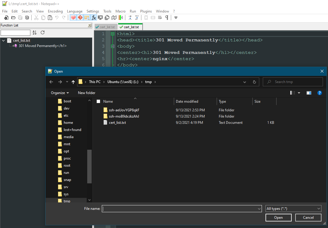Go up one folder level
The width and height of the screenshot is (328, 228).
tap(73, 82)
